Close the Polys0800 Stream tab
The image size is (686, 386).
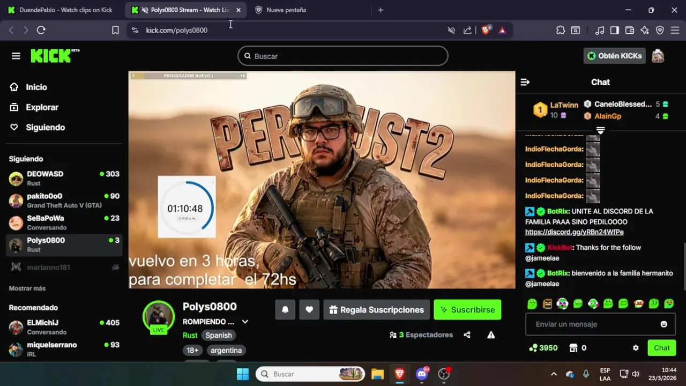coord(238,10)
